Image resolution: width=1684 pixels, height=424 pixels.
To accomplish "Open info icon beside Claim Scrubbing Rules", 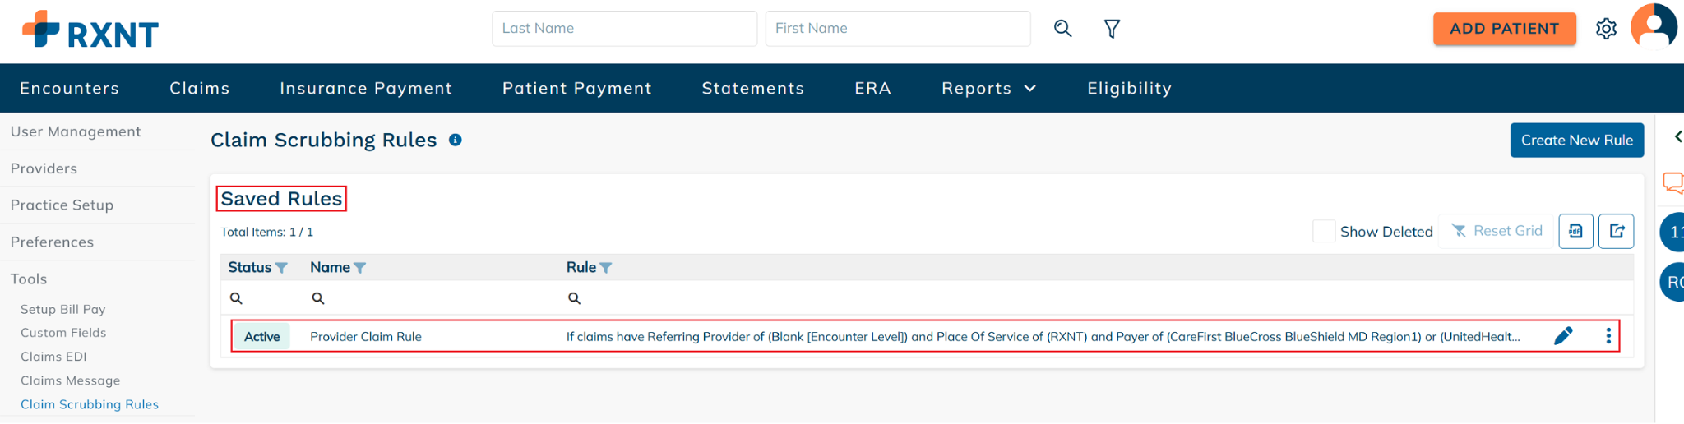I will pyautogui.click(x=455, y=141).
